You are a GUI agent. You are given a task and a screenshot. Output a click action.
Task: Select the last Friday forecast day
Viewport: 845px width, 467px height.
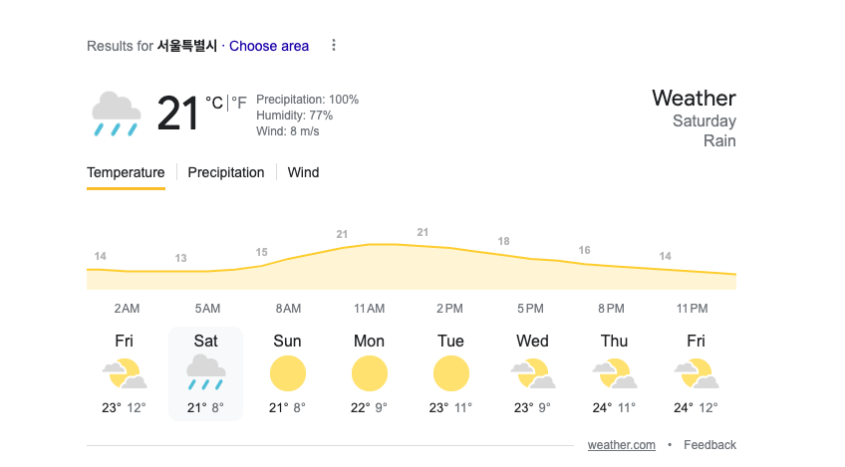(696, 373)
